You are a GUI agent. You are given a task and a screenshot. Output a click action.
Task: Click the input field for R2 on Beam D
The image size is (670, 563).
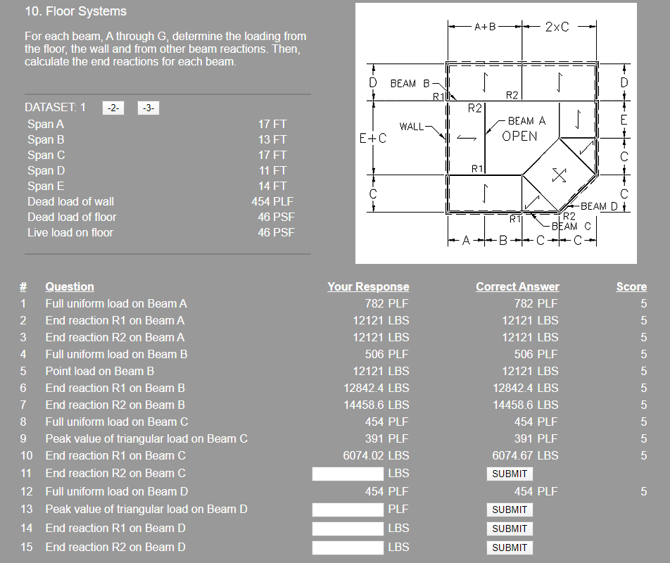click(x=348, y=547)
